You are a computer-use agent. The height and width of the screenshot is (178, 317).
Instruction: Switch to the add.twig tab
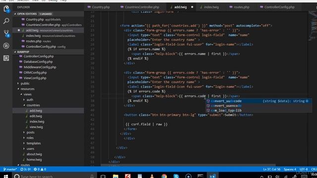click(x=180, y=7)
